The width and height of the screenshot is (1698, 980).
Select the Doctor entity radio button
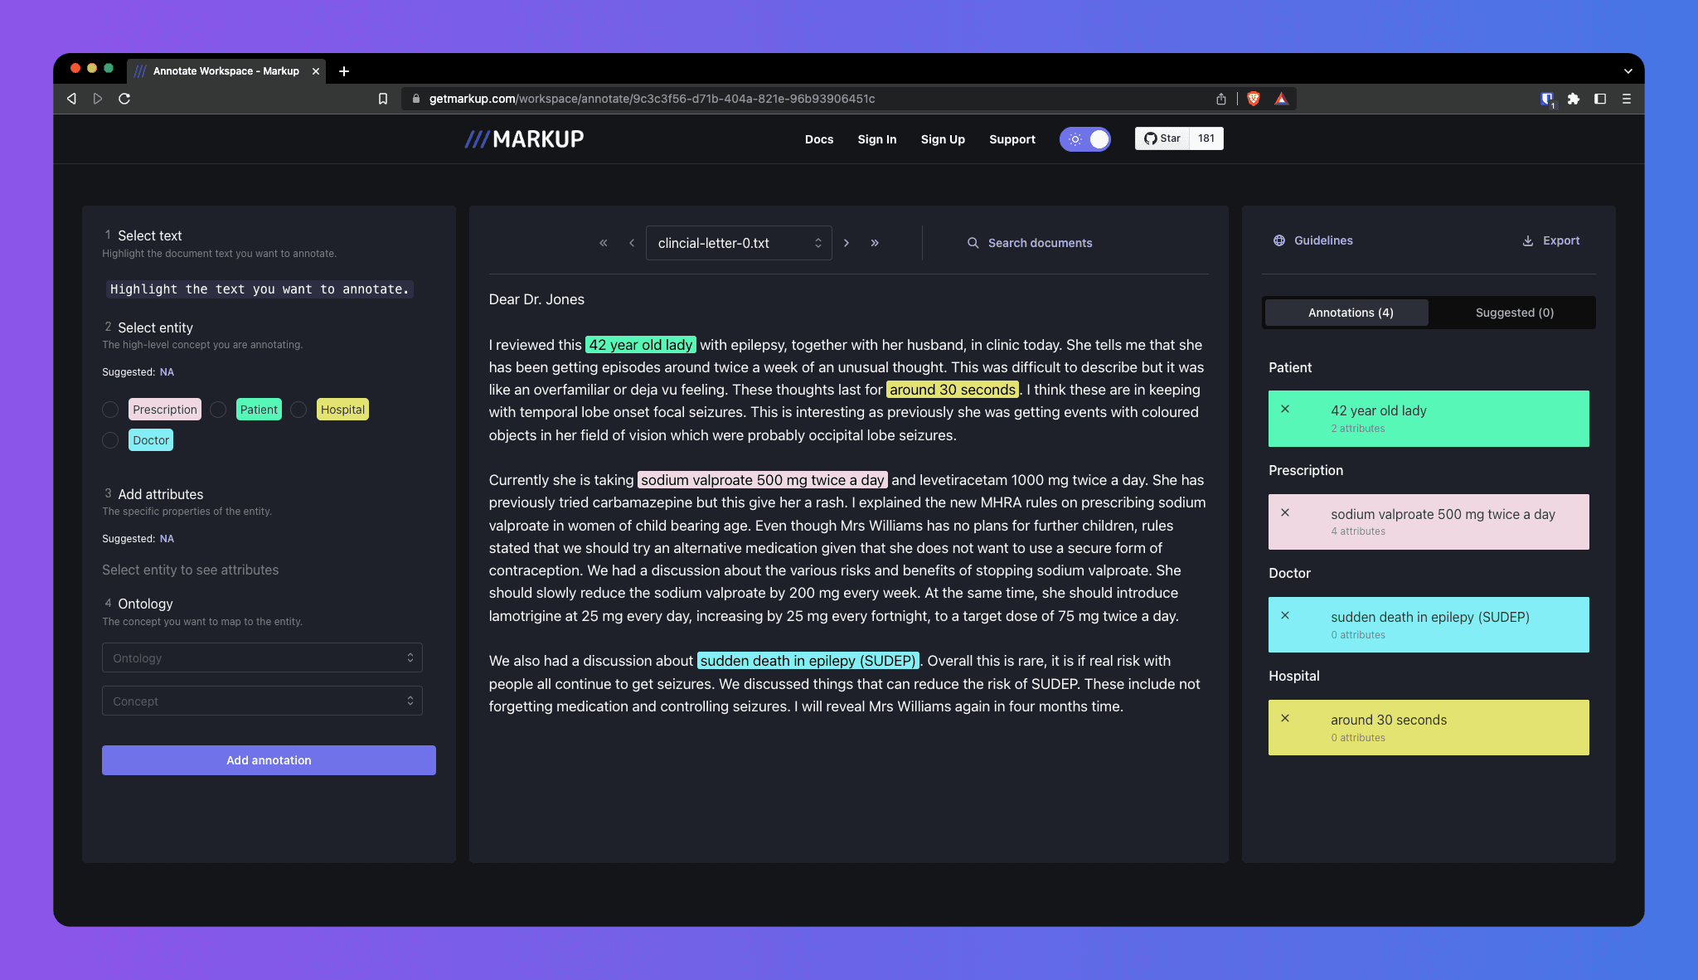click(110, 440)
